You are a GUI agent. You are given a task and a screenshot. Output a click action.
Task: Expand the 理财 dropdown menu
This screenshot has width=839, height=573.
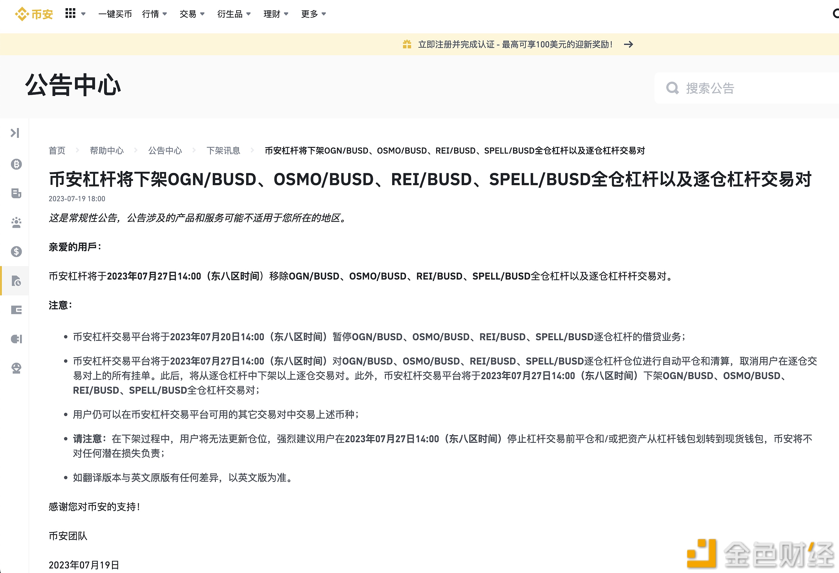(x=276, y=14)
